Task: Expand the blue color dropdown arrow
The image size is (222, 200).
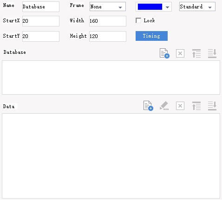Action: click(x=167, y=7)
